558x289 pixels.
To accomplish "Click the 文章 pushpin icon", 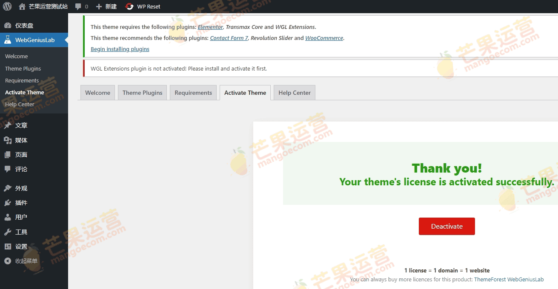I will click(x=8, y=125).
